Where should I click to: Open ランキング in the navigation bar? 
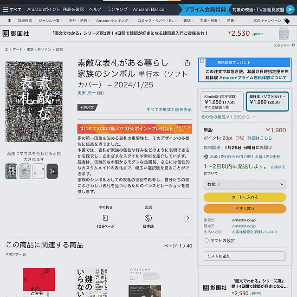[x=117, y=9]
